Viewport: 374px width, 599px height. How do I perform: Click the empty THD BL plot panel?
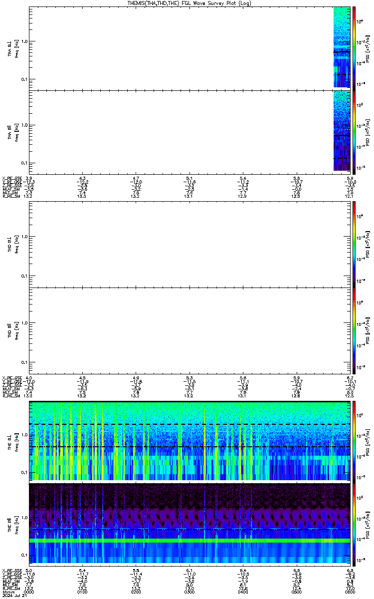coord(189,244)
